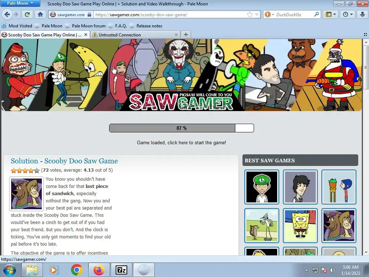Show hidden tray icons arrow
The height and width of the screenshot is (277, 369).
(306, 270)
